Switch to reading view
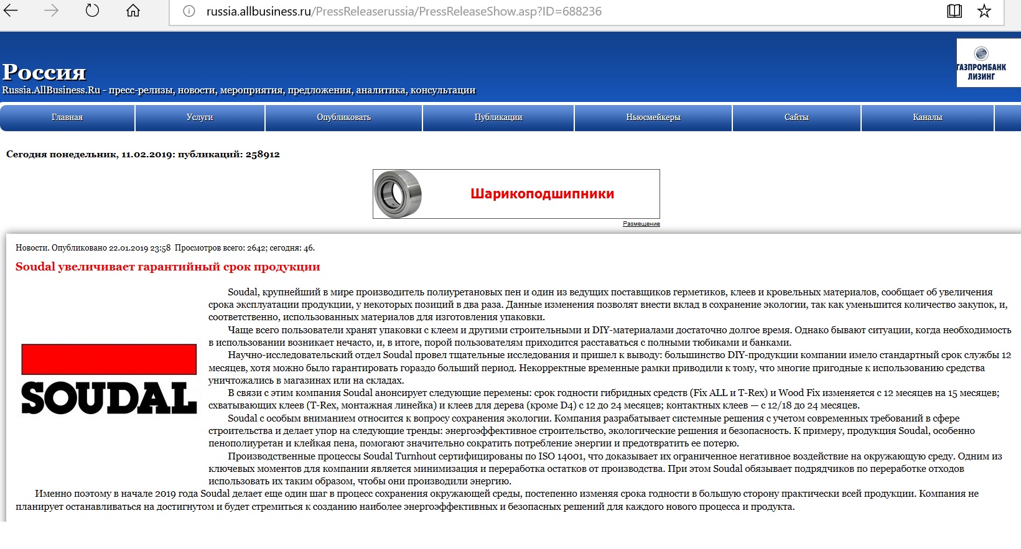Viewport: 1021px width, 549px height. [954, 11]
